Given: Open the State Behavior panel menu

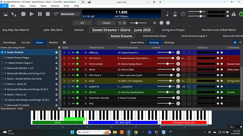Looking at the screenshot, I should click(x=59, y=108).
